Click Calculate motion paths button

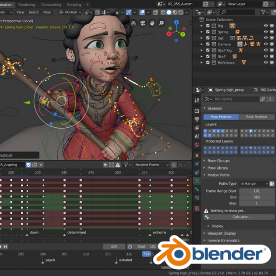[x=239, y=217]
